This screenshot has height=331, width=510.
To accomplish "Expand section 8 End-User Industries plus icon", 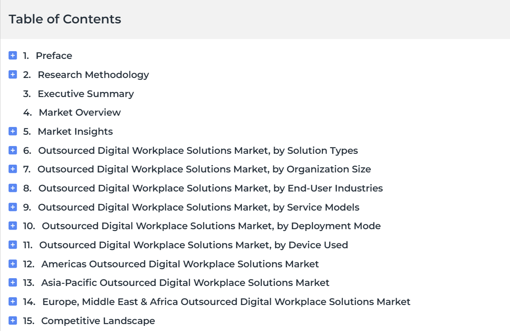I will coord(13,188).
